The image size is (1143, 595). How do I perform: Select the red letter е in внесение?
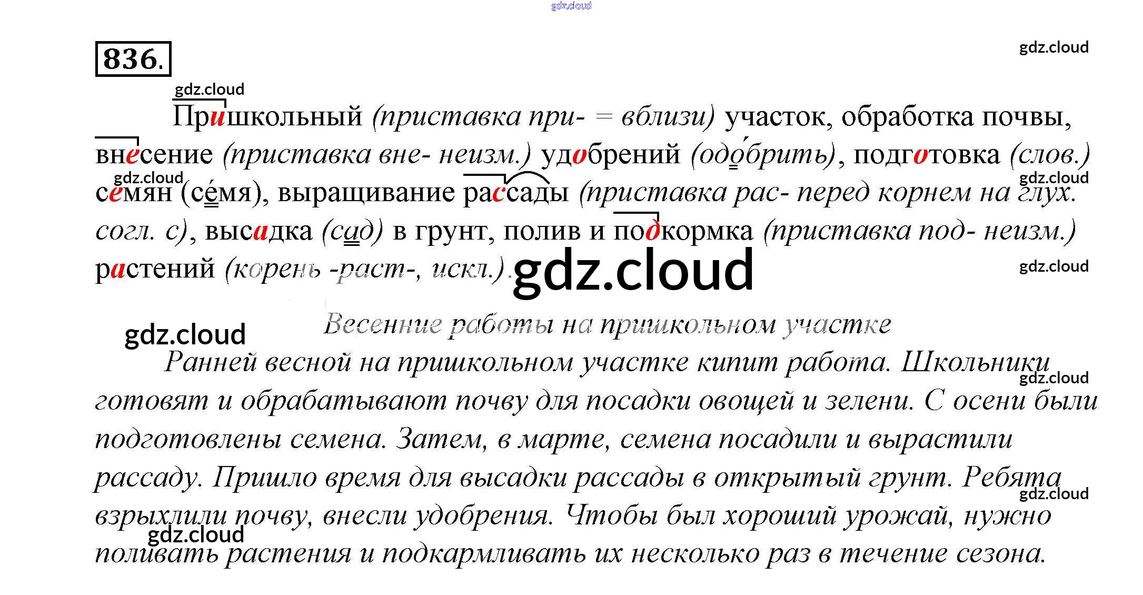(x=133, y=155)
